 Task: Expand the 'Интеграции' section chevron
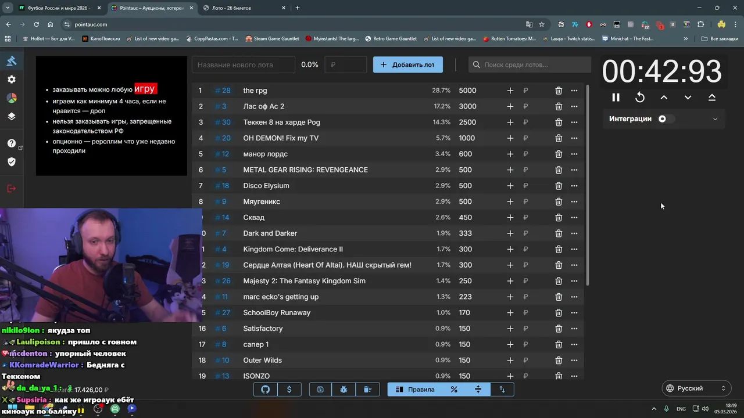[715, 119]
